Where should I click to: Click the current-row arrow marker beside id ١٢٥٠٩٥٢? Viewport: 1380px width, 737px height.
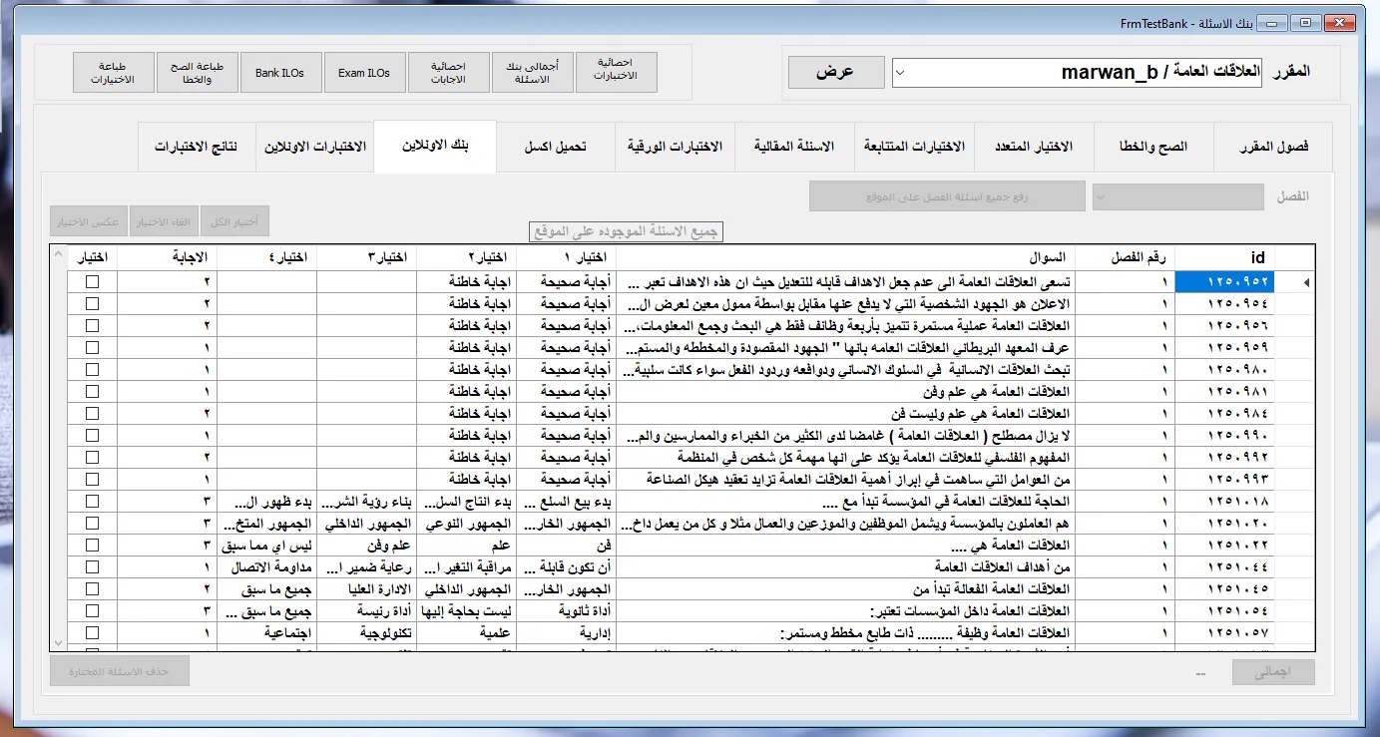click(x=1307, y=282)
